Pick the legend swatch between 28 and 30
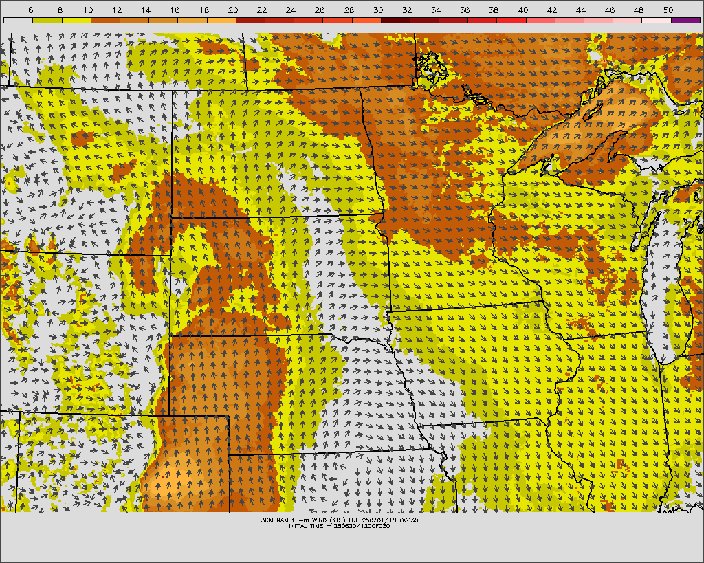 pyautogui.click(x=366, y=20)
